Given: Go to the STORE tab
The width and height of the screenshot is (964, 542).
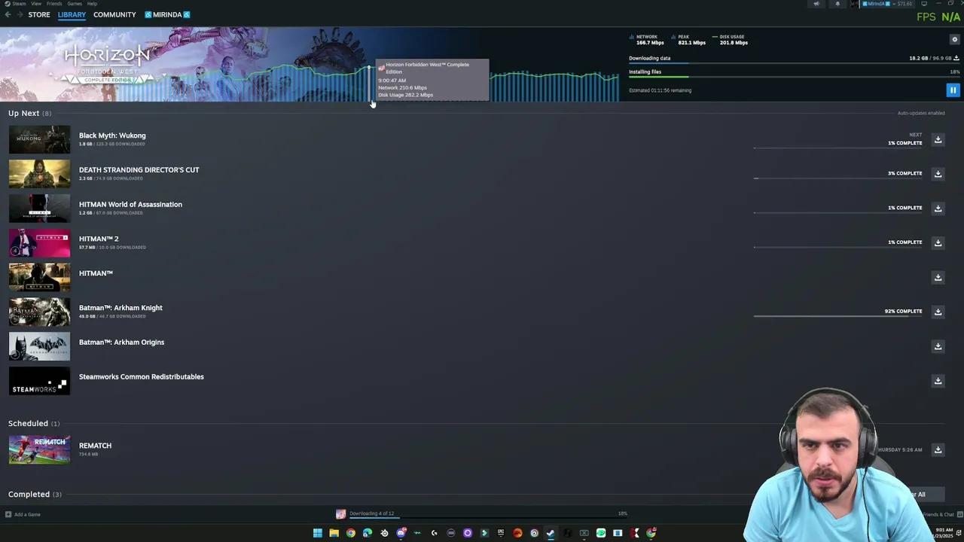Looking at the screenshot, I should click(x=39, y=14).
